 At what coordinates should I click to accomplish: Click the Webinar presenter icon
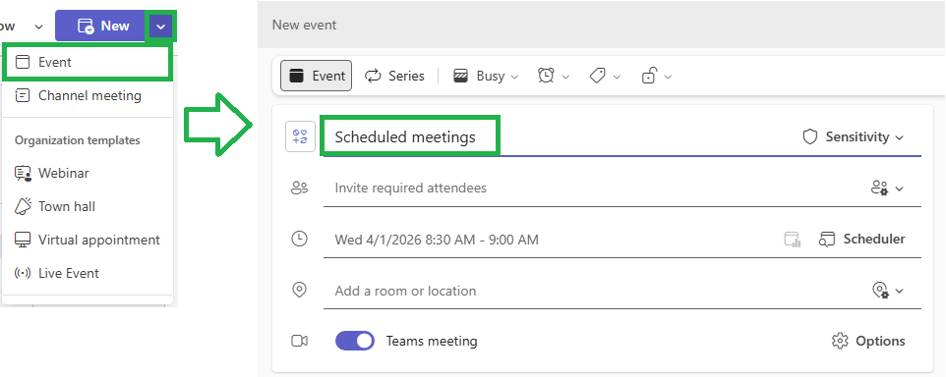pyautogui.click(x=23, y=174)
